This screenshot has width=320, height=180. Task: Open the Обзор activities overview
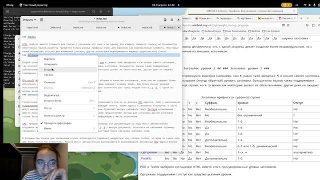pos(10,5)
